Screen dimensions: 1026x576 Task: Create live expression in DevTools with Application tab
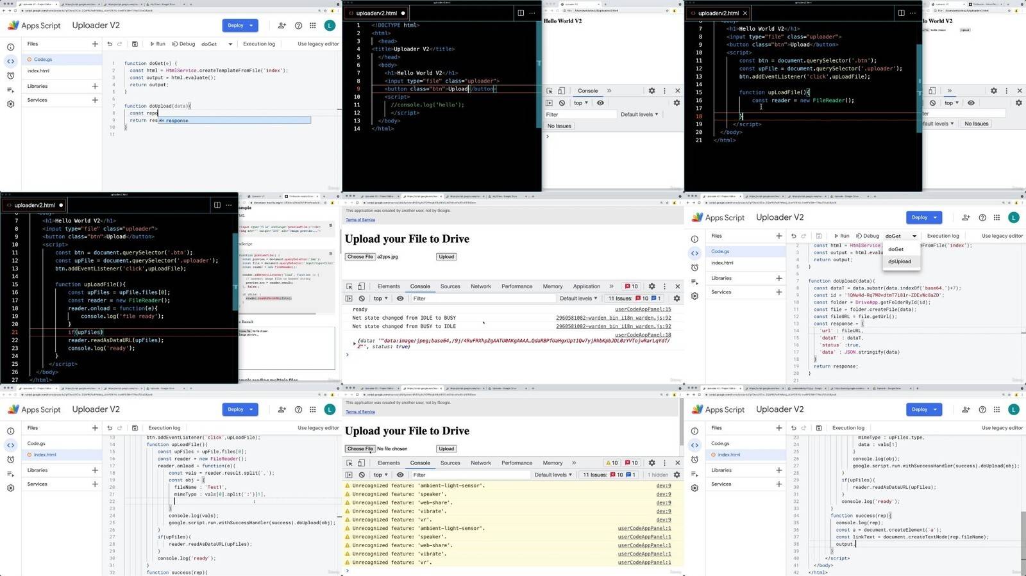pos(400,299)
